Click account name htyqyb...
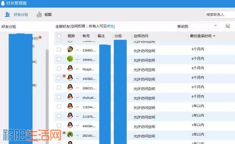Screen dimensions: 235x144 (x=88, y=69)
